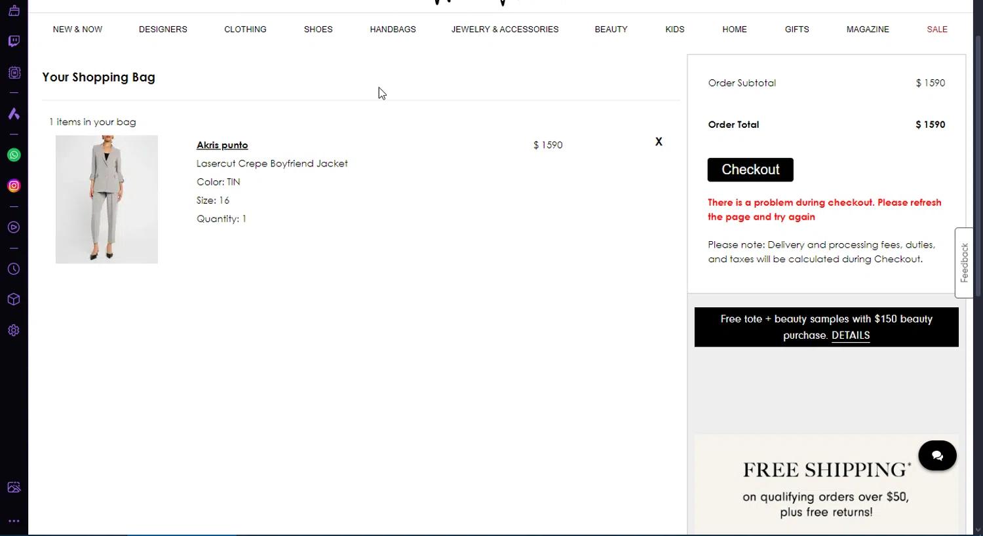Open the sidebar three-dots setup menu

(14, 521)
